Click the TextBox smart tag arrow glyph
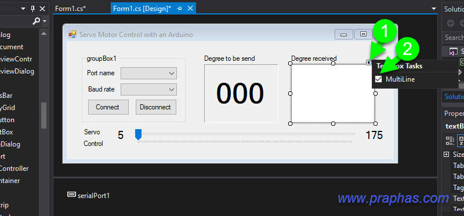The image size is (464, 216). pyautogui.click(x=368, y=63)
